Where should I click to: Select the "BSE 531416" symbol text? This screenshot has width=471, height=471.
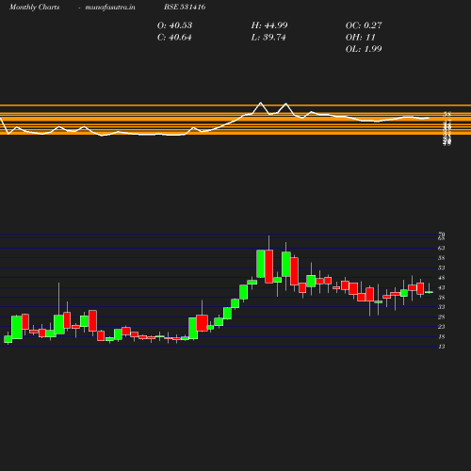click(x=185, y=7)
